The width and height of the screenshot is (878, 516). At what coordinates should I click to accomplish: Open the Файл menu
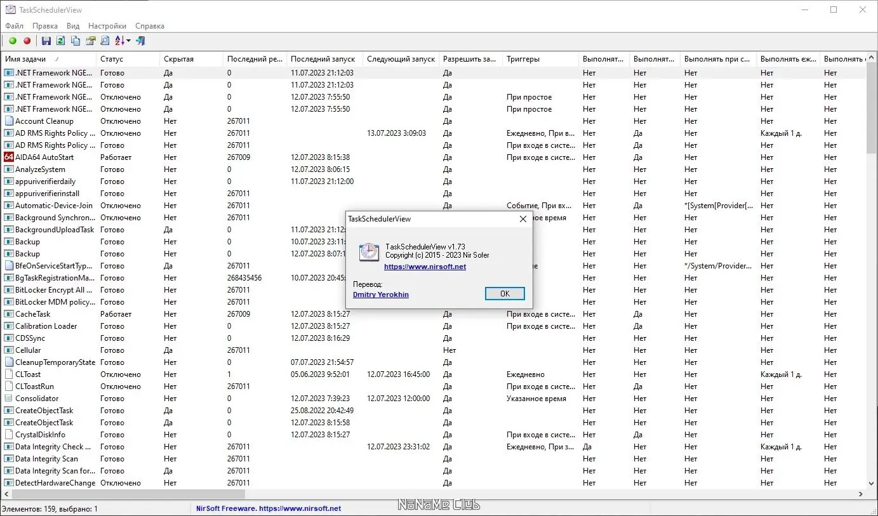[14, 26]
